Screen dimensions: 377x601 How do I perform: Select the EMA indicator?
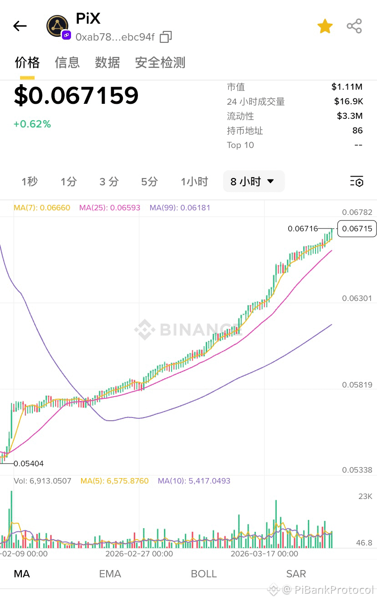point(110,574)
